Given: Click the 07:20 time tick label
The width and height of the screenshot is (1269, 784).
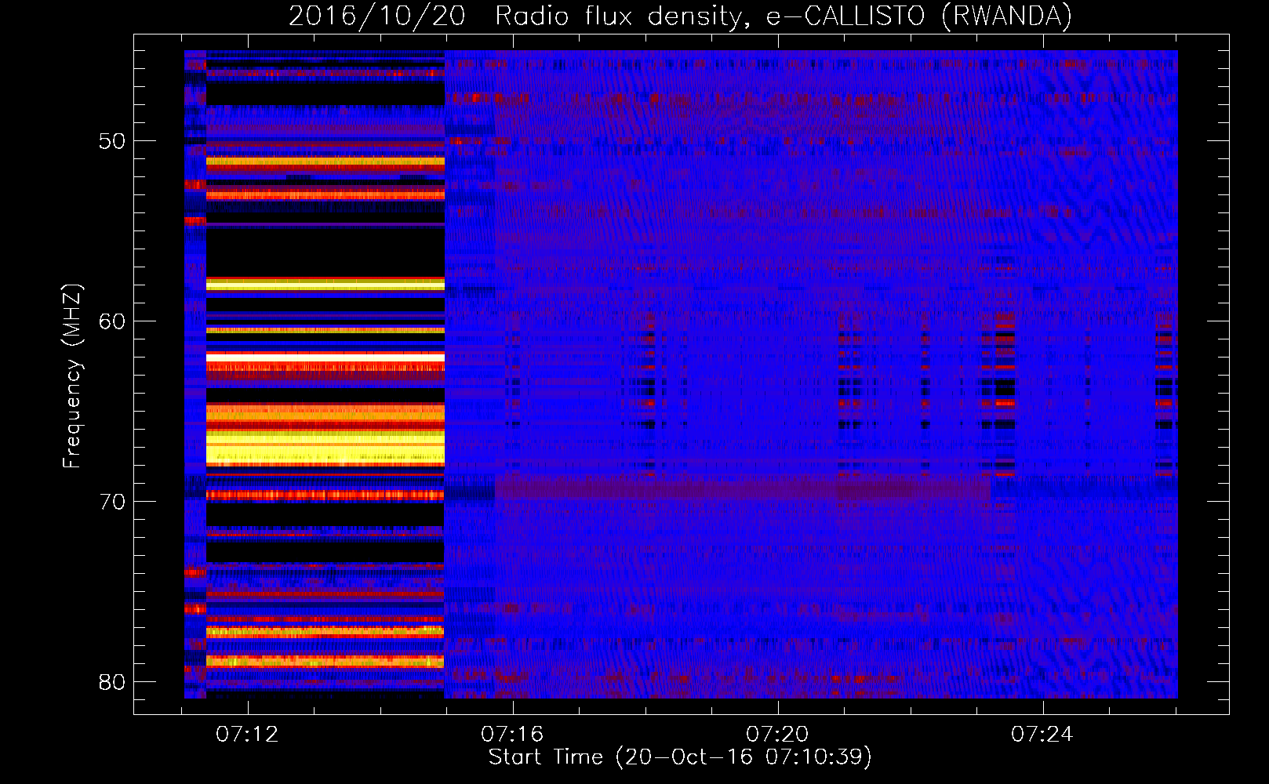Looking at the screenshot, I should pos(777,734).
